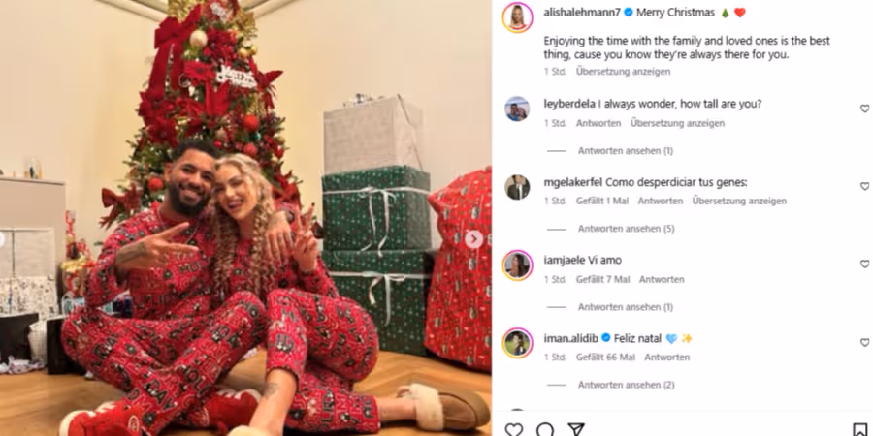This screenshot has width=873, height=436.
Task: Open iman.alidib's profile avatar
Action: [517, 343]
